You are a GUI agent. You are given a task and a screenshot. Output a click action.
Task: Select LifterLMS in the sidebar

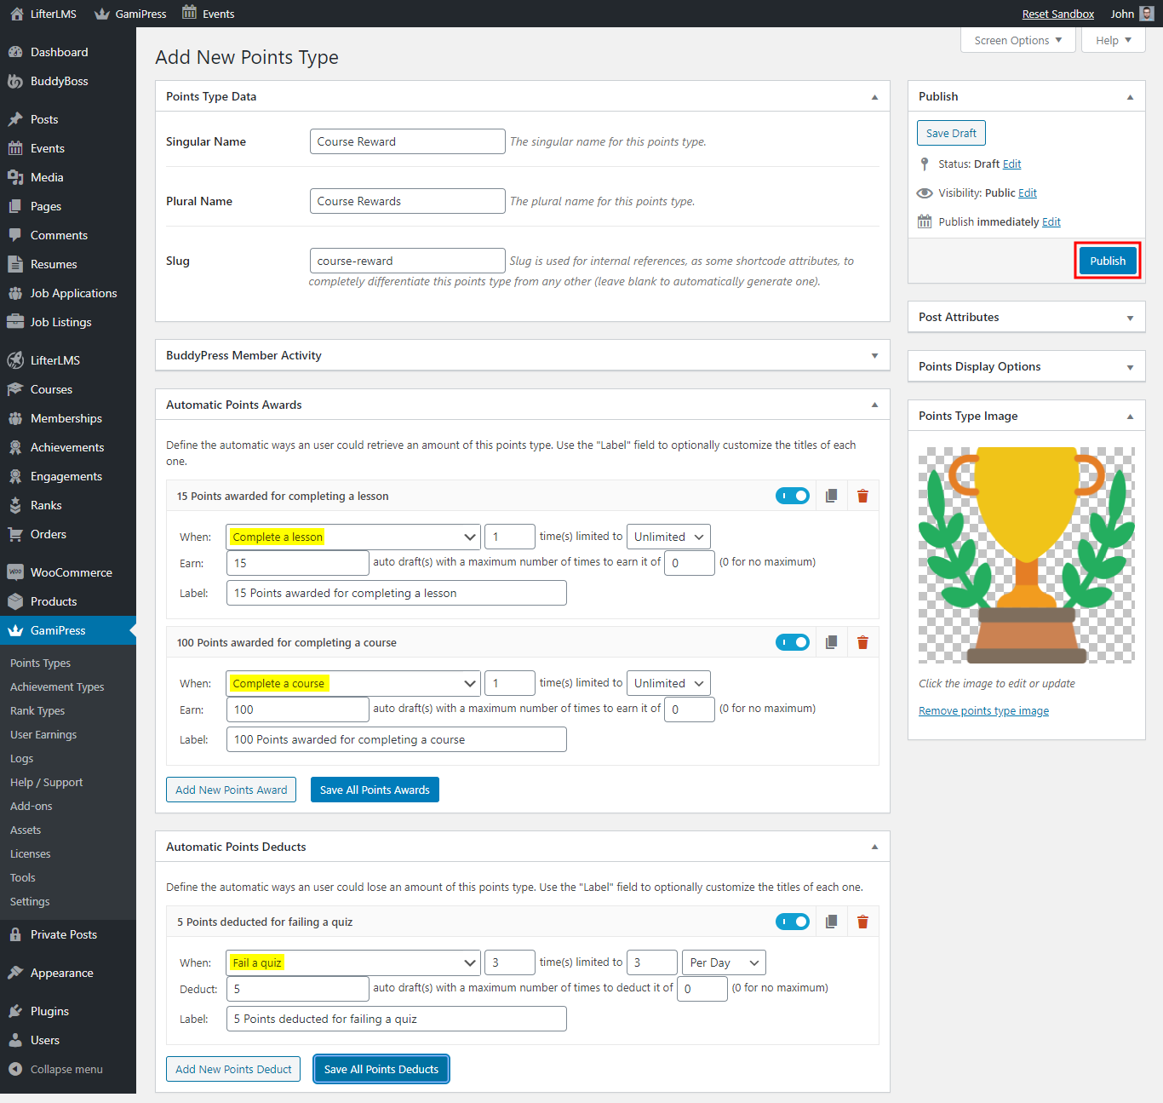[54, 359]
